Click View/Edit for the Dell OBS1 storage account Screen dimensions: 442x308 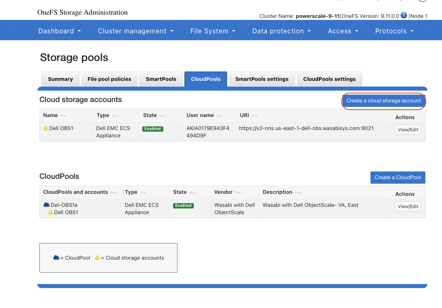pos(408,130)
